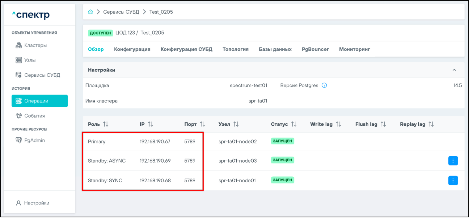This screenshot has width=469, height=218.
Task: Sort table by Write lag column
Action: click(338, 124)
